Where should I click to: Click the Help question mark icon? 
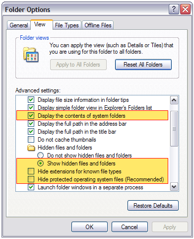click(174, 9)
